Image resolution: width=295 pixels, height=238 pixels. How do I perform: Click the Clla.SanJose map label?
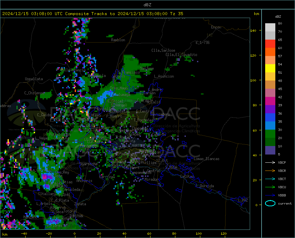[163, 50]
